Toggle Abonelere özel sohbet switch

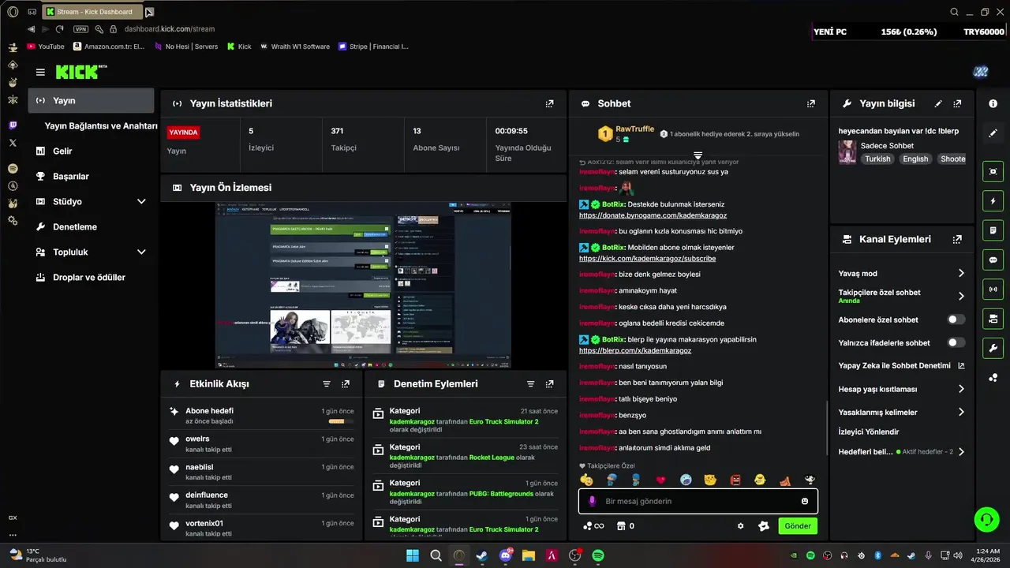[956, 319]
